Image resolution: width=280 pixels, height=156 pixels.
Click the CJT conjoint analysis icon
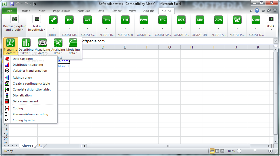click(87, 20)
